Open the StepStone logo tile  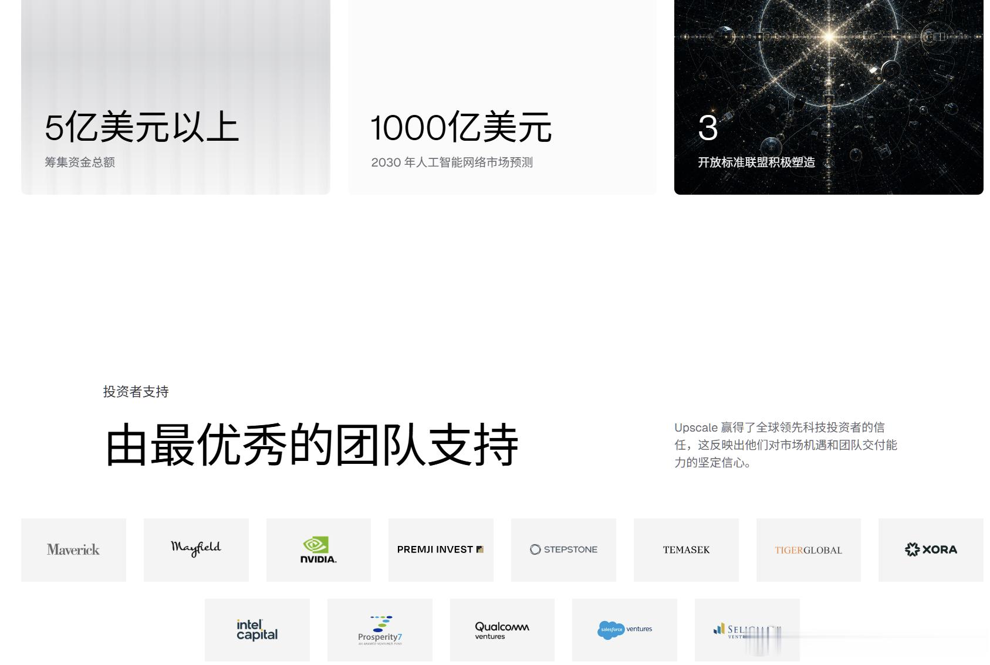pos(563,549)
